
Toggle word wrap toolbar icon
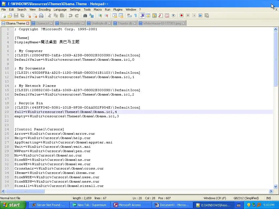129,16
